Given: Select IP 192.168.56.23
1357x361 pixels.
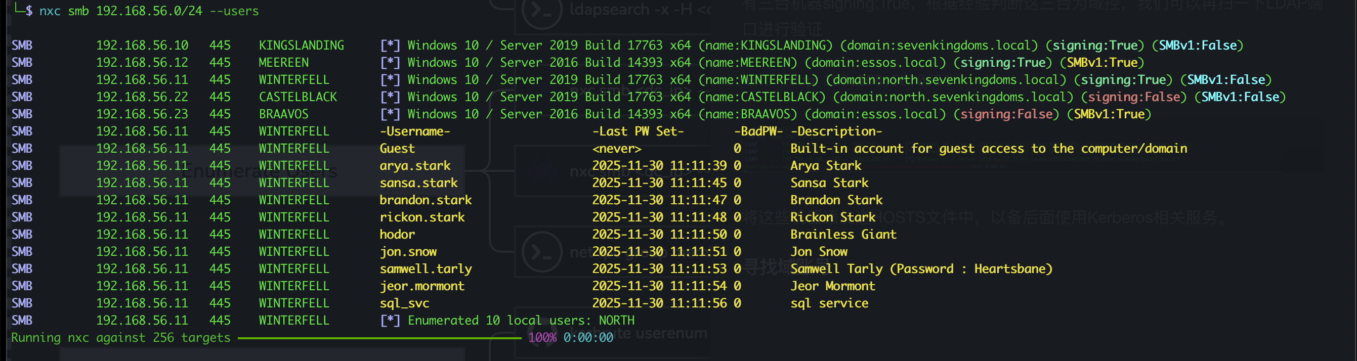Looking at the screenshot, I should (x=142, y=114).
